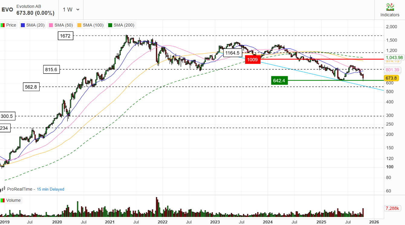This screenshot has height=225, width=405.
Task: Click the pink SMA (50) color swatch
Action: coord(51,25)
